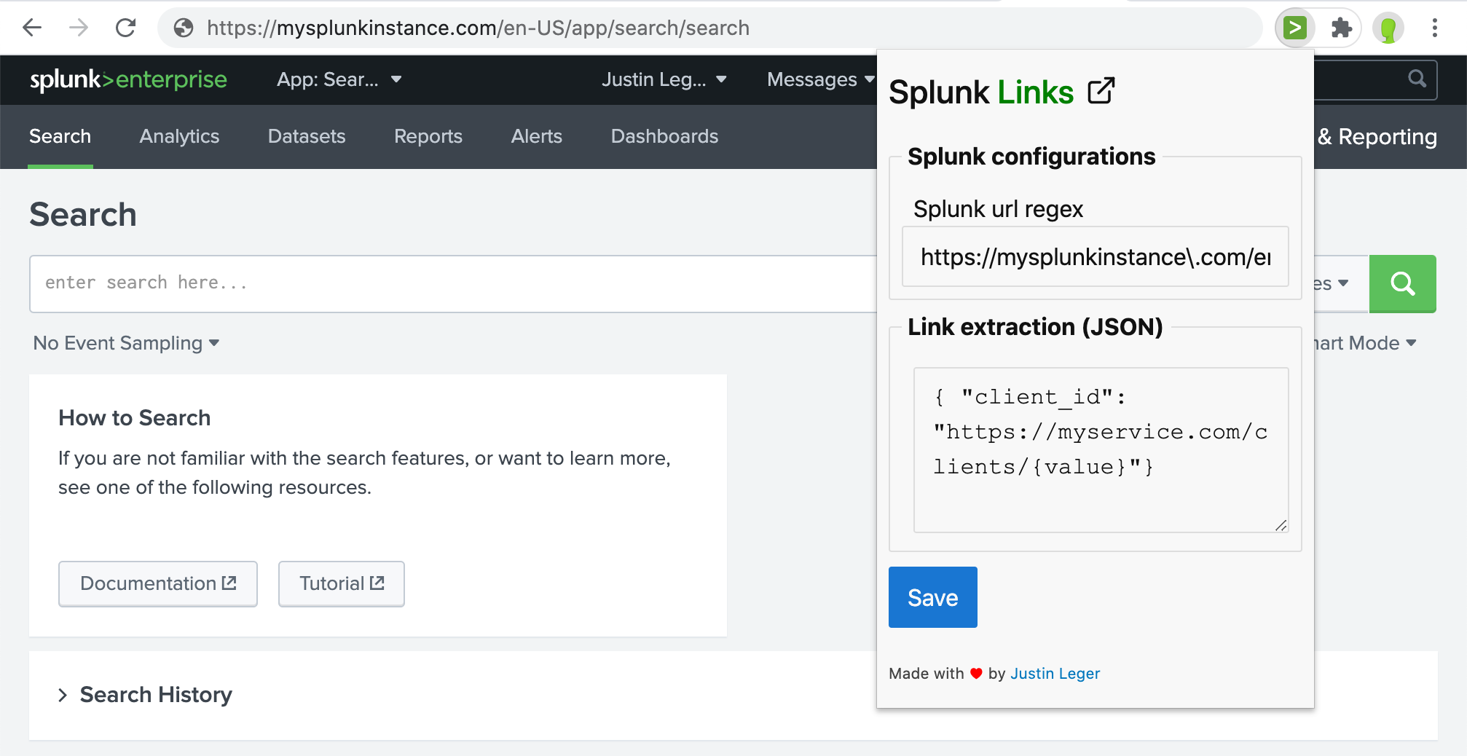Screen dimensions: 1467x756
Task: Open the Smart Mode dropdown
Action: click(x=1366, y=342)
